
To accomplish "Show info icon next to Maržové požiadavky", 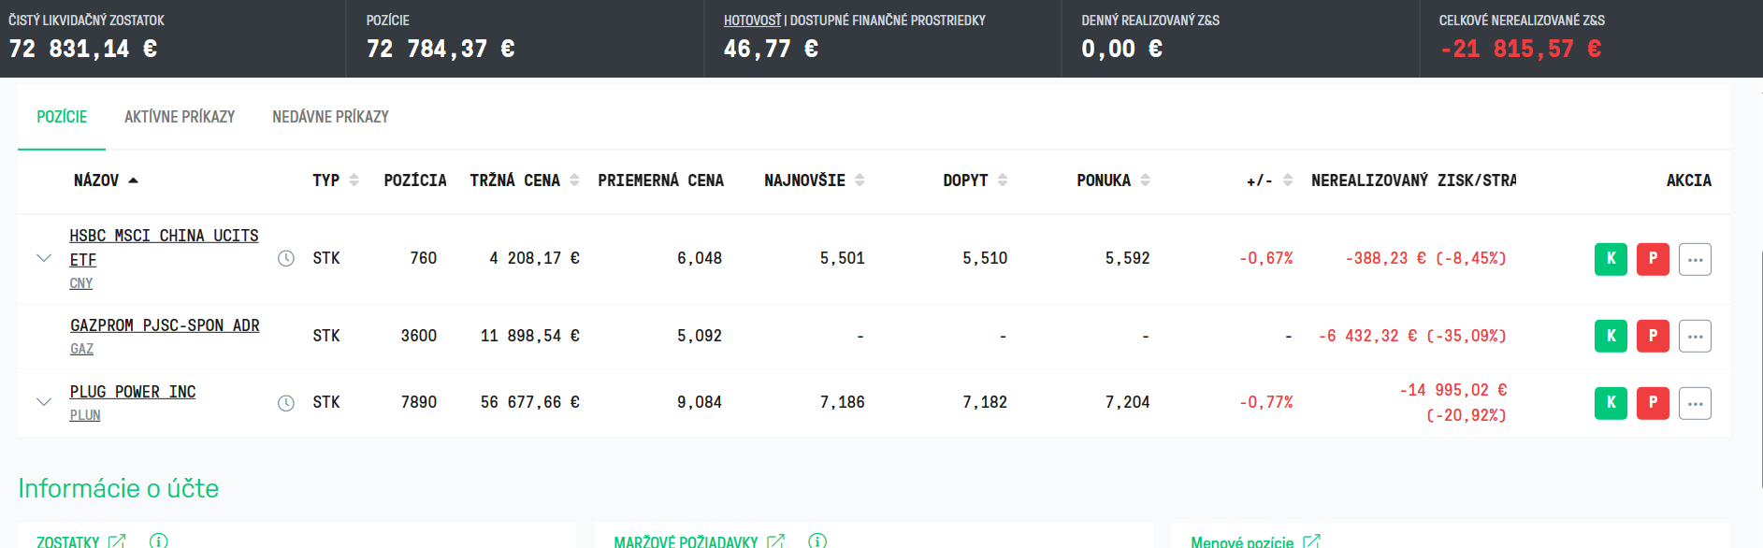I will pyautogui.click(x=817, y=541).
